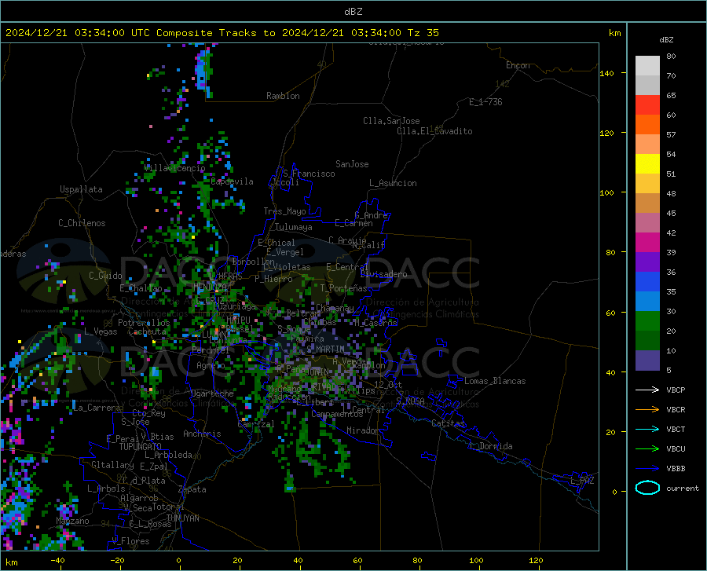Select the 5 dBZ dark violet swatch
Image resolution: width=707 pixels, height=571 pixels.
coord(647,361)
